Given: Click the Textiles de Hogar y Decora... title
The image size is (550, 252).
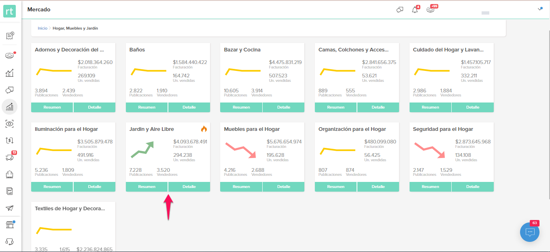Looking at the screenshot, I should coord(70,209).
